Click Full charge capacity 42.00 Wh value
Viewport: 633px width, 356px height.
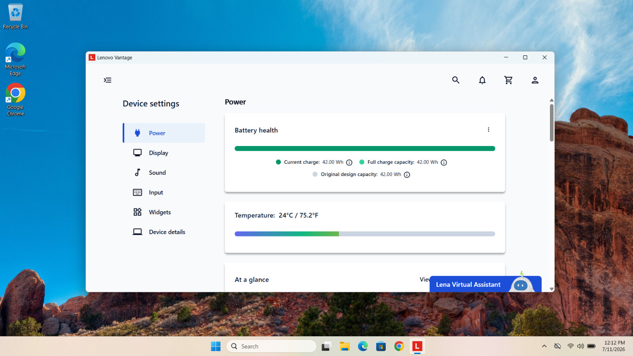coord(427,162)
